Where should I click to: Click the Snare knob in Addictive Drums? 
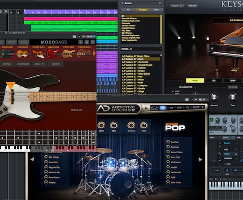pyautogui.click(x=101, y=125)
